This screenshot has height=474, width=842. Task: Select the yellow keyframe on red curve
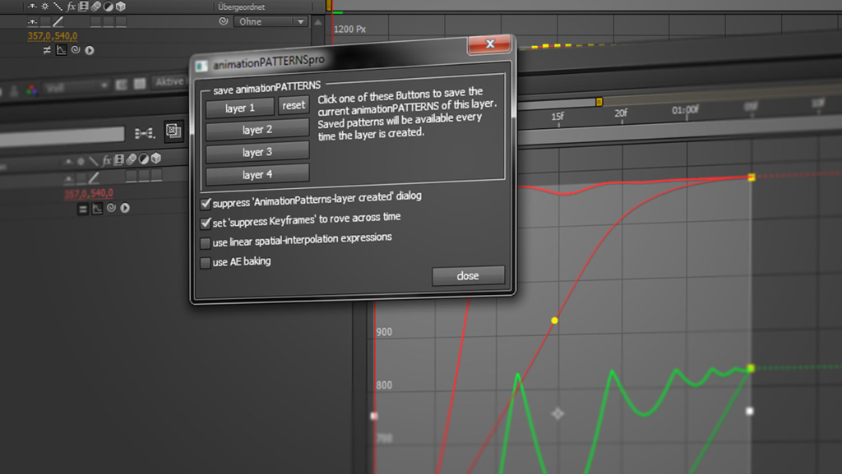tap(554, 320)
